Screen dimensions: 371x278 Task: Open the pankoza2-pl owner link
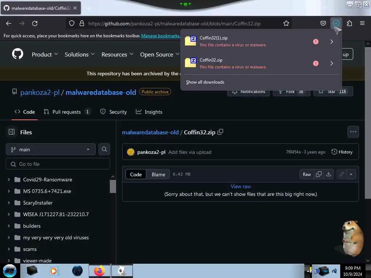click(40, 92)
